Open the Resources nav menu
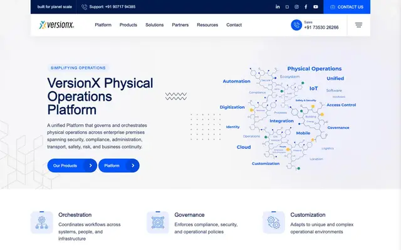The height and width of the screenshot is (250, 401). (207, 25)
